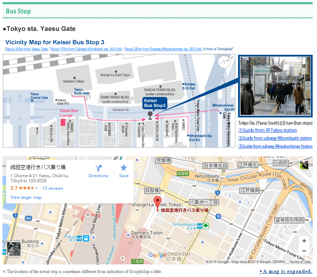Click 'Subway B-10 Exit' label
This screenshot has height=277, width=317.
[189, 86]
